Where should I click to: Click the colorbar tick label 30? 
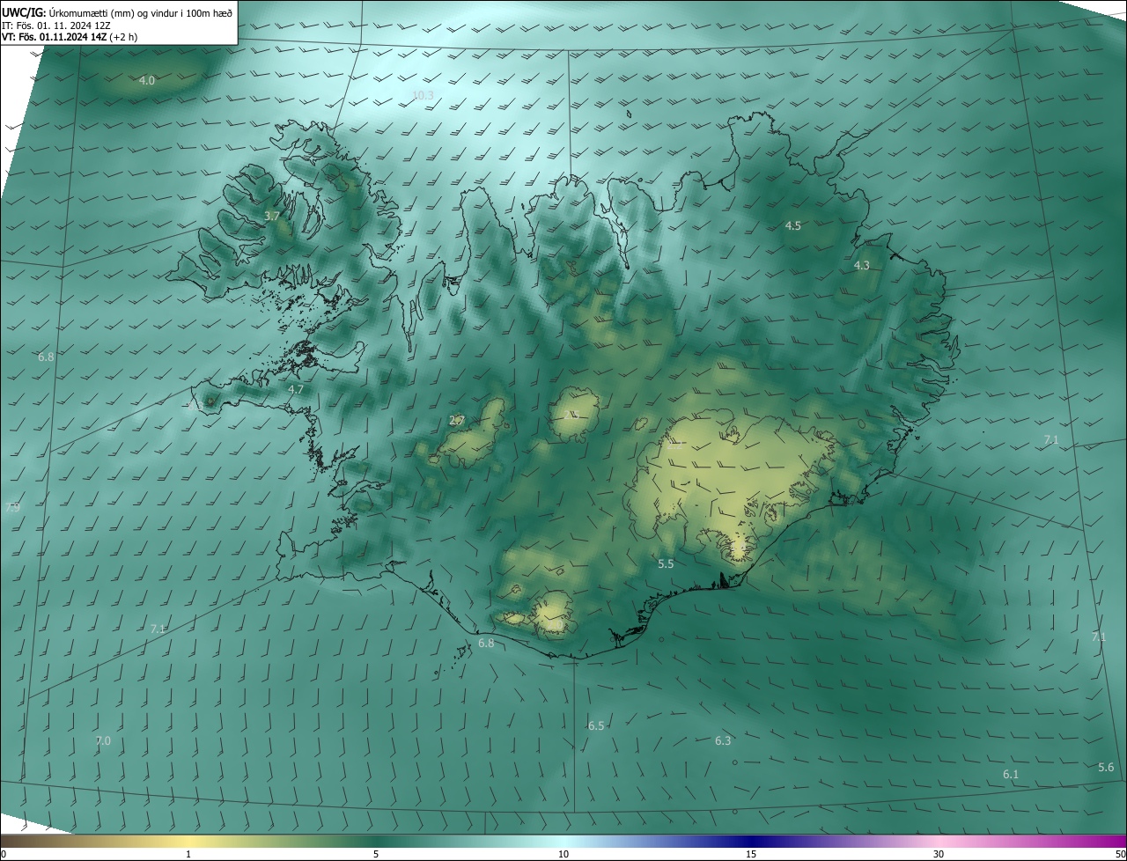(939, 854)
